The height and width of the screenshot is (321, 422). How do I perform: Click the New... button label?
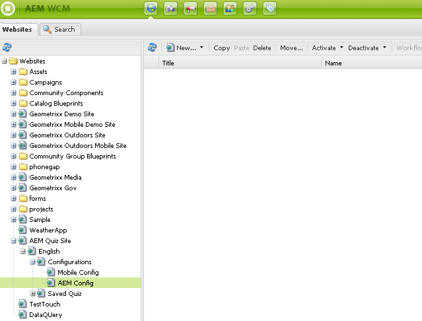[x=186, y=48]
